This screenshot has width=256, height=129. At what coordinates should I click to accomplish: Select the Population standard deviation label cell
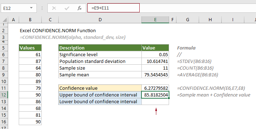tap(100, 61)
